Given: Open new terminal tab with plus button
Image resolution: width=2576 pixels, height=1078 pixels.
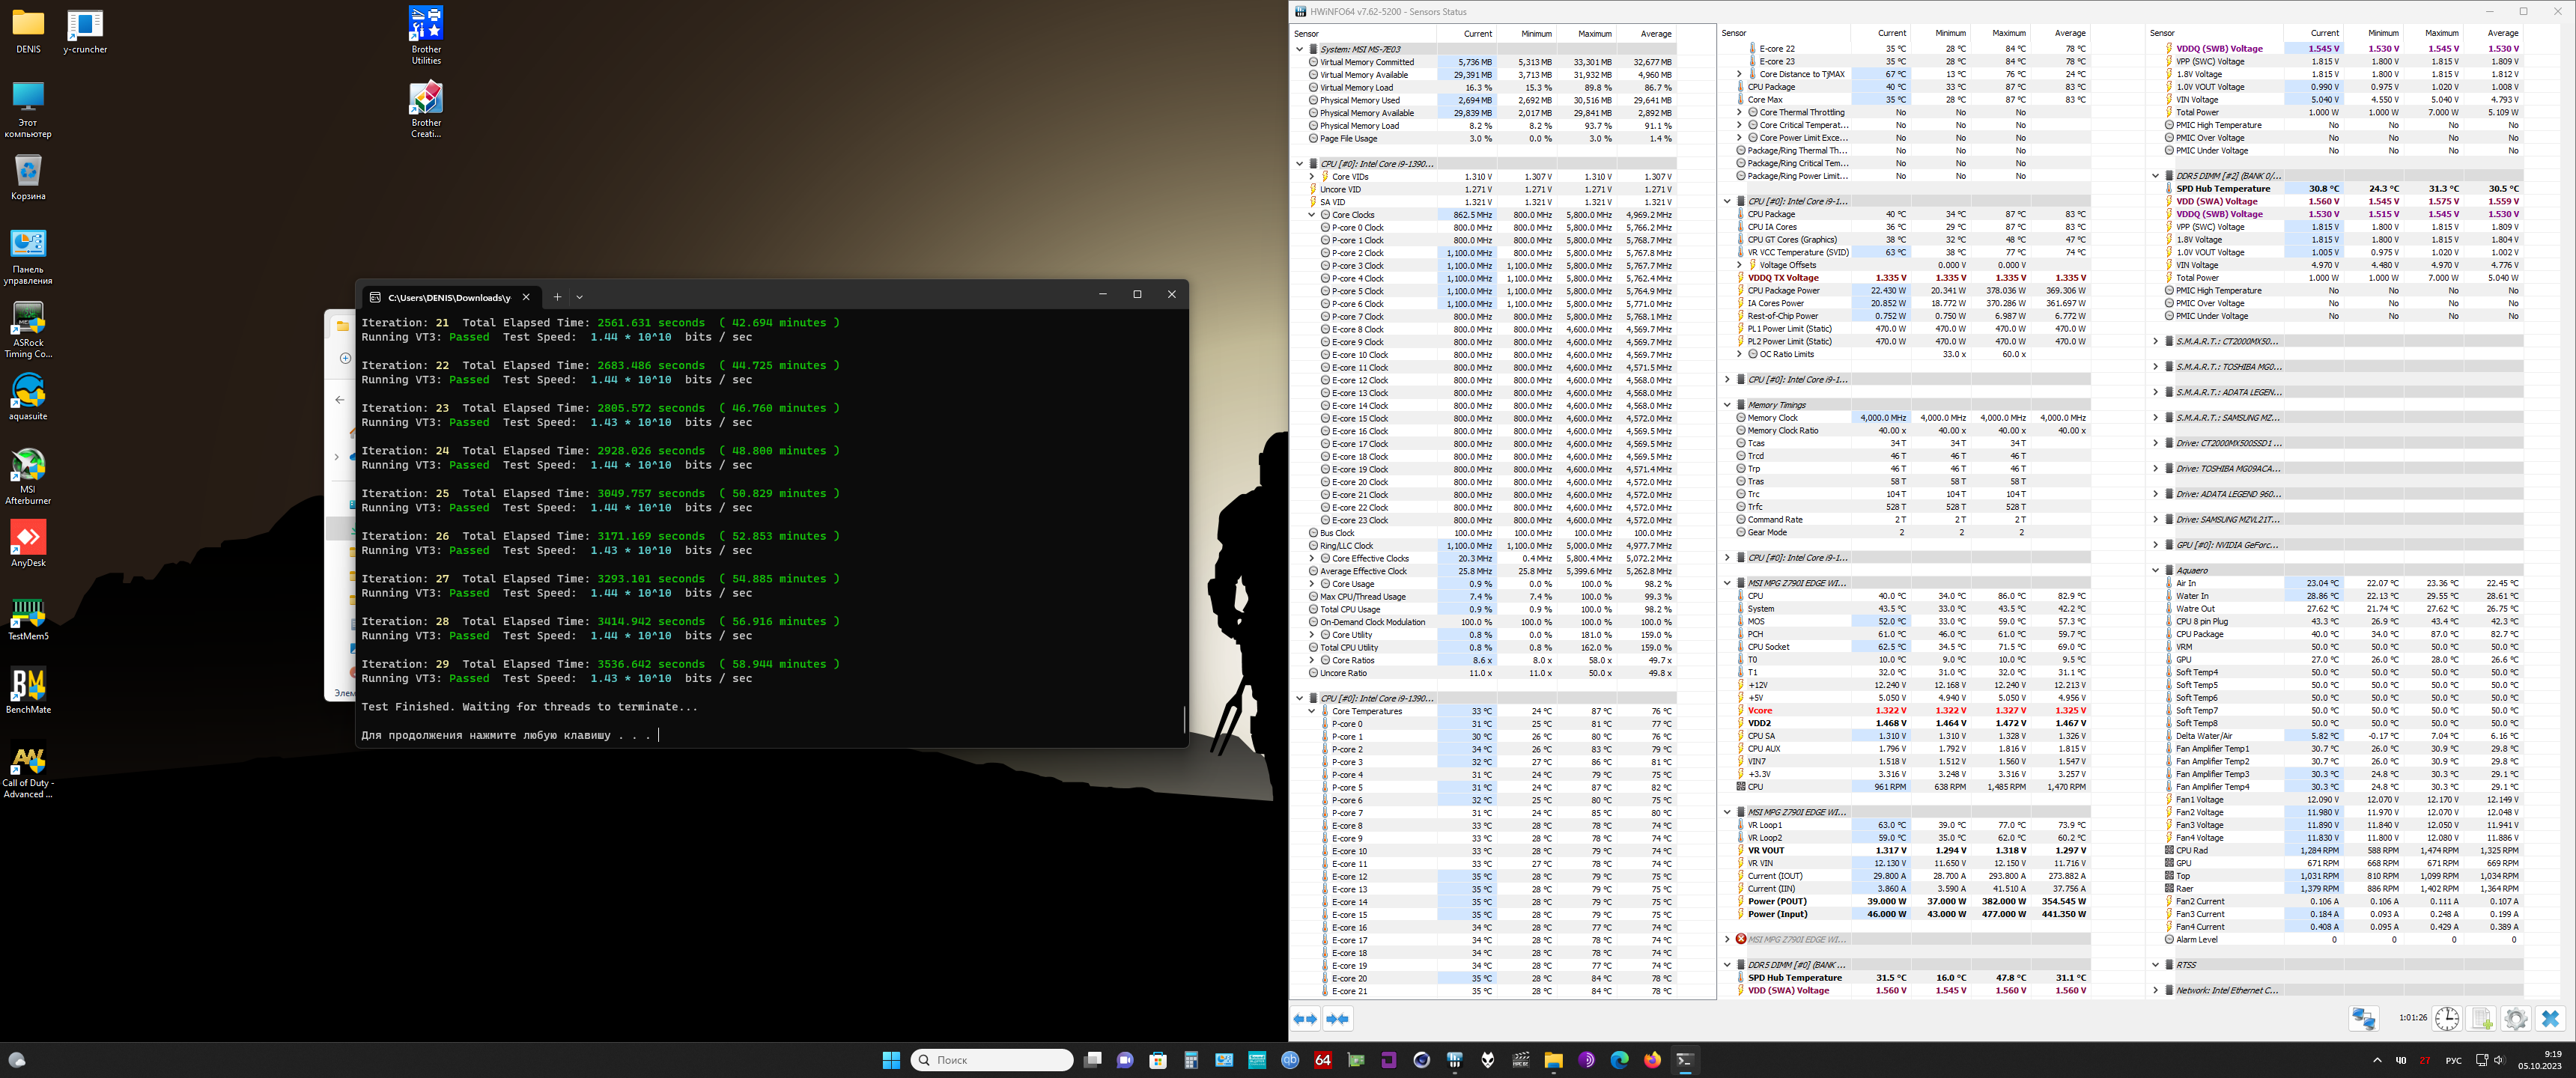Looking at the screenshot, I should (x=557, y=297).
